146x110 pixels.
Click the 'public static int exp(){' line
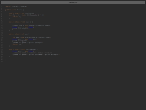19,34
